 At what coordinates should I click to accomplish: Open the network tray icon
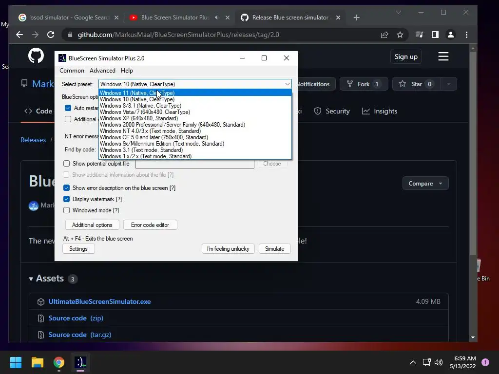(x=426, y=362)
